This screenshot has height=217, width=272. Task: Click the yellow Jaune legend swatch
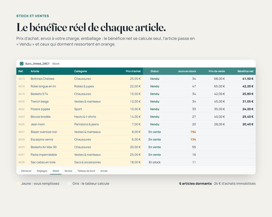click(18, 184)
